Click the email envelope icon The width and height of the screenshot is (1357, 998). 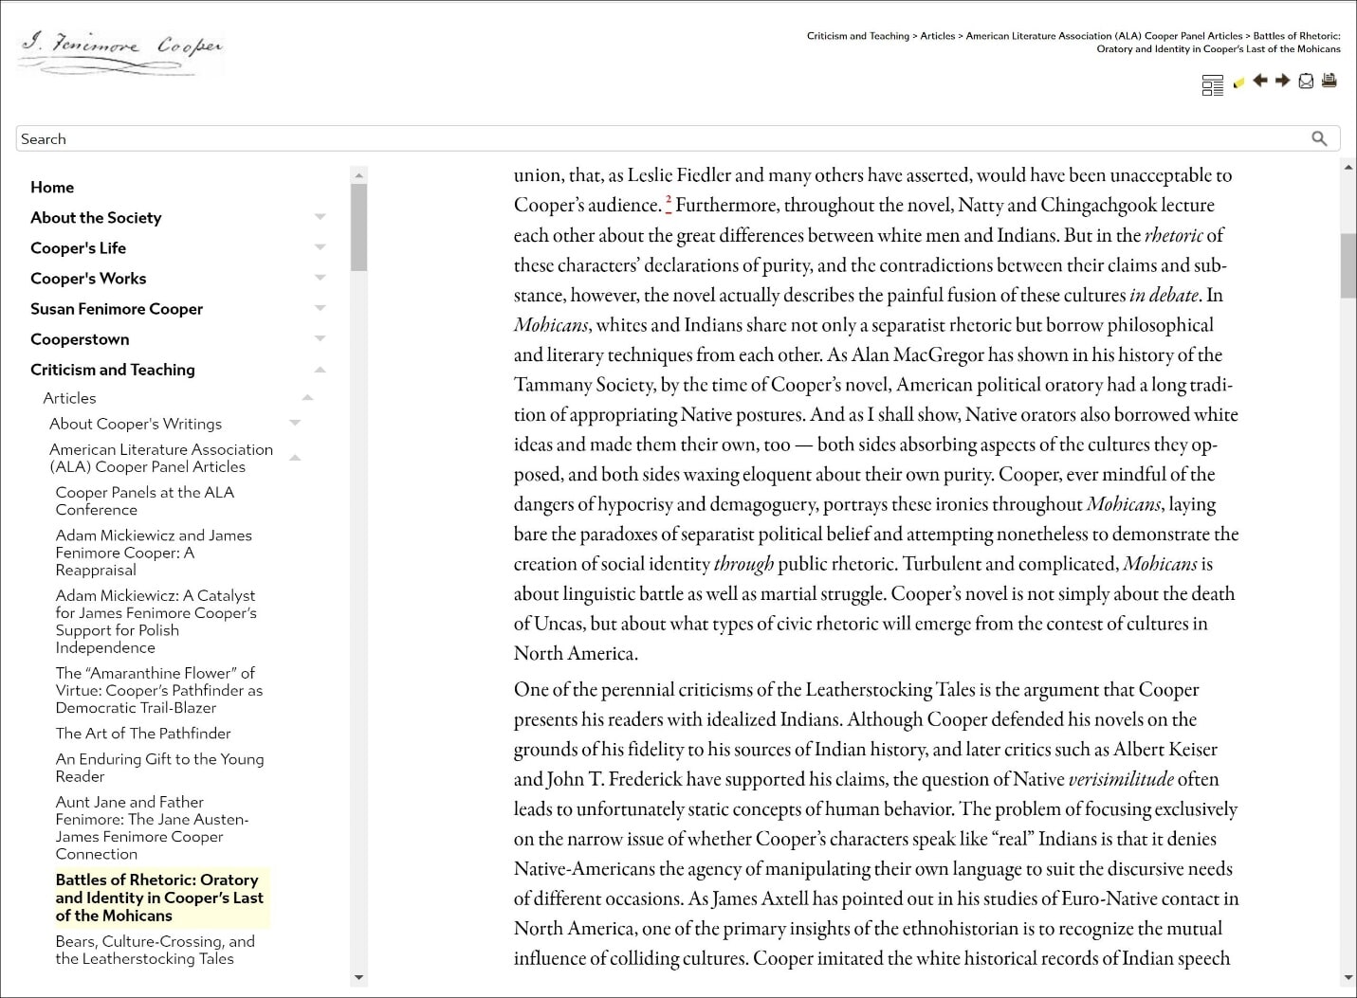[1306, 82]
